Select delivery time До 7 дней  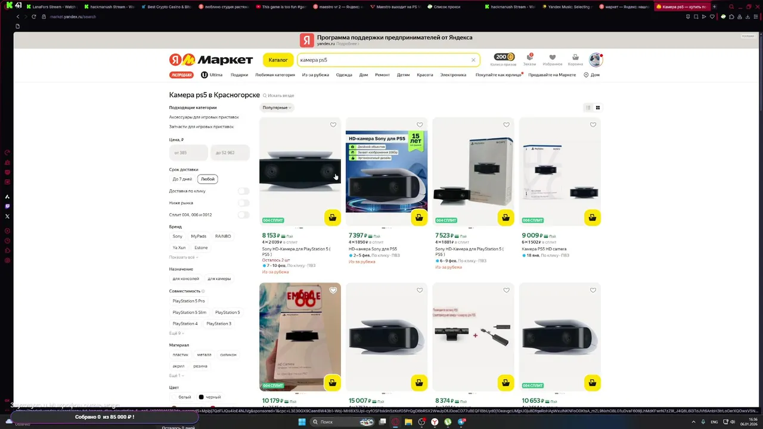coord(182,179)
